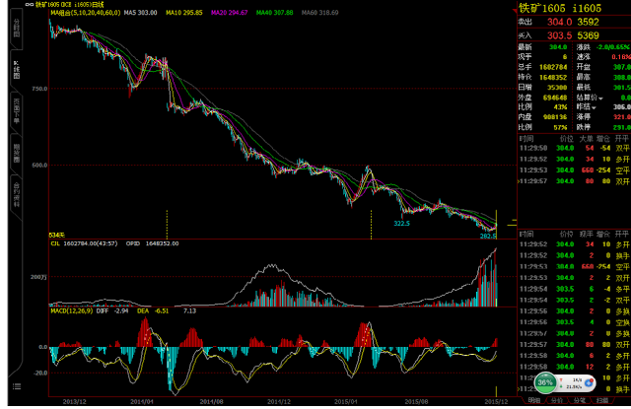Screen dimensions: 631x409
Task: Open the green 36% floating accelerator ball
Action: click(x=545, y=382)
